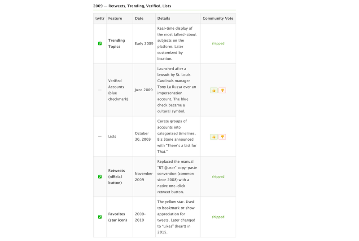Downvote the Verified Accounts feature

[x=222, y=90]
